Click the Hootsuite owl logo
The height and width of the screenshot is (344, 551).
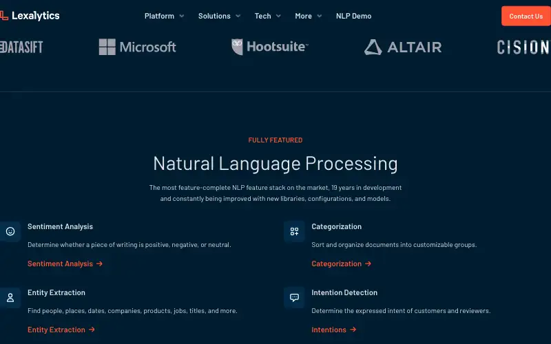click(269, 47)
